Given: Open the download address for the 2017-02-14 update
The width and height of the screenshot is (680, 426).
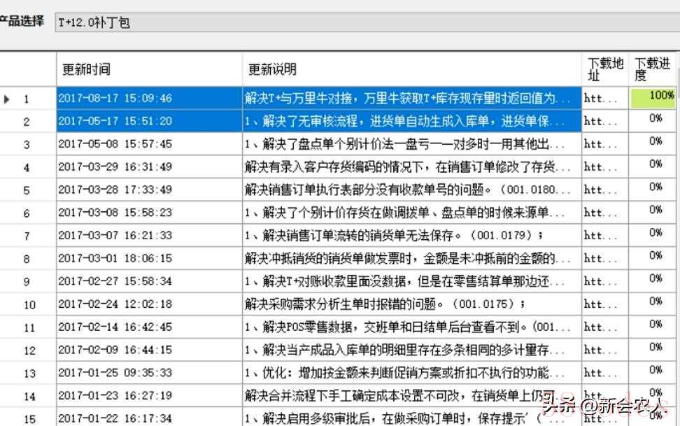Looking at the screenshot, I should click(x=605, y=327).
